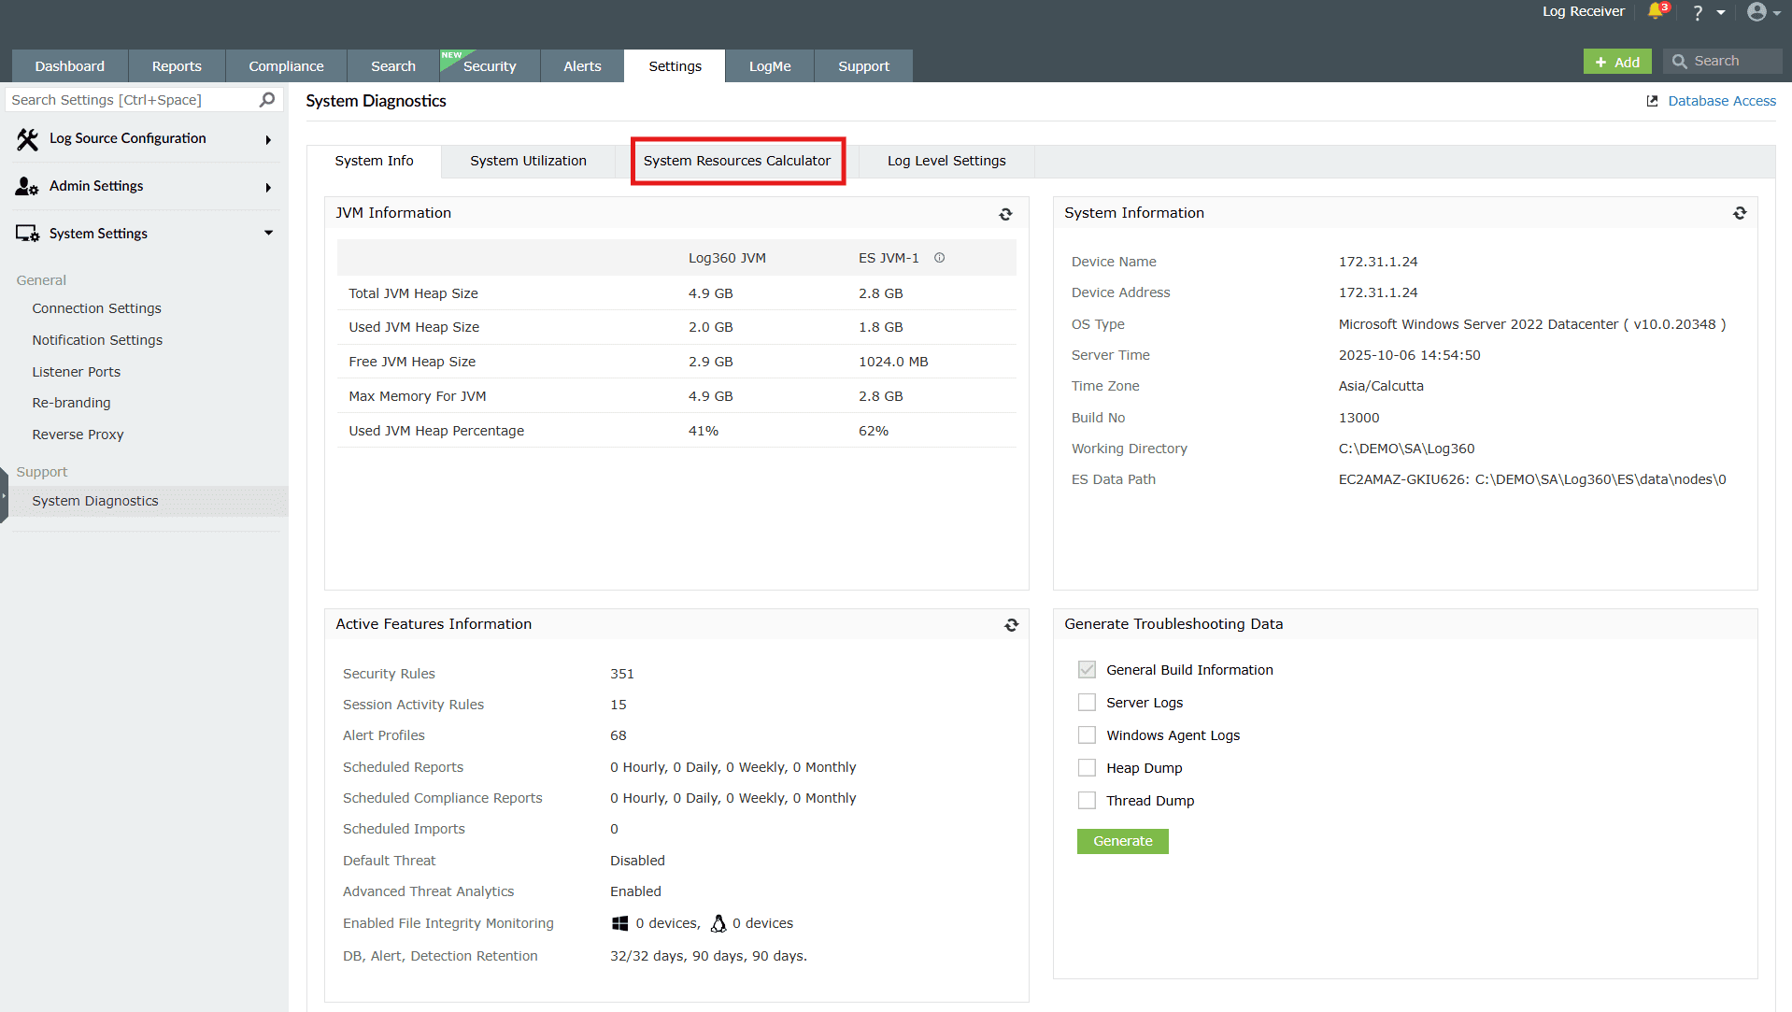The height and width of the screenshot is (1012, 1792).
Task: Click the Database Access external-link icon
Action: click(x=1652, y=101)
